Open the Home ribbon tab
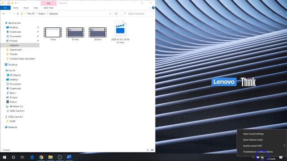This screenshot has width=287, height=161. point(16,8)
